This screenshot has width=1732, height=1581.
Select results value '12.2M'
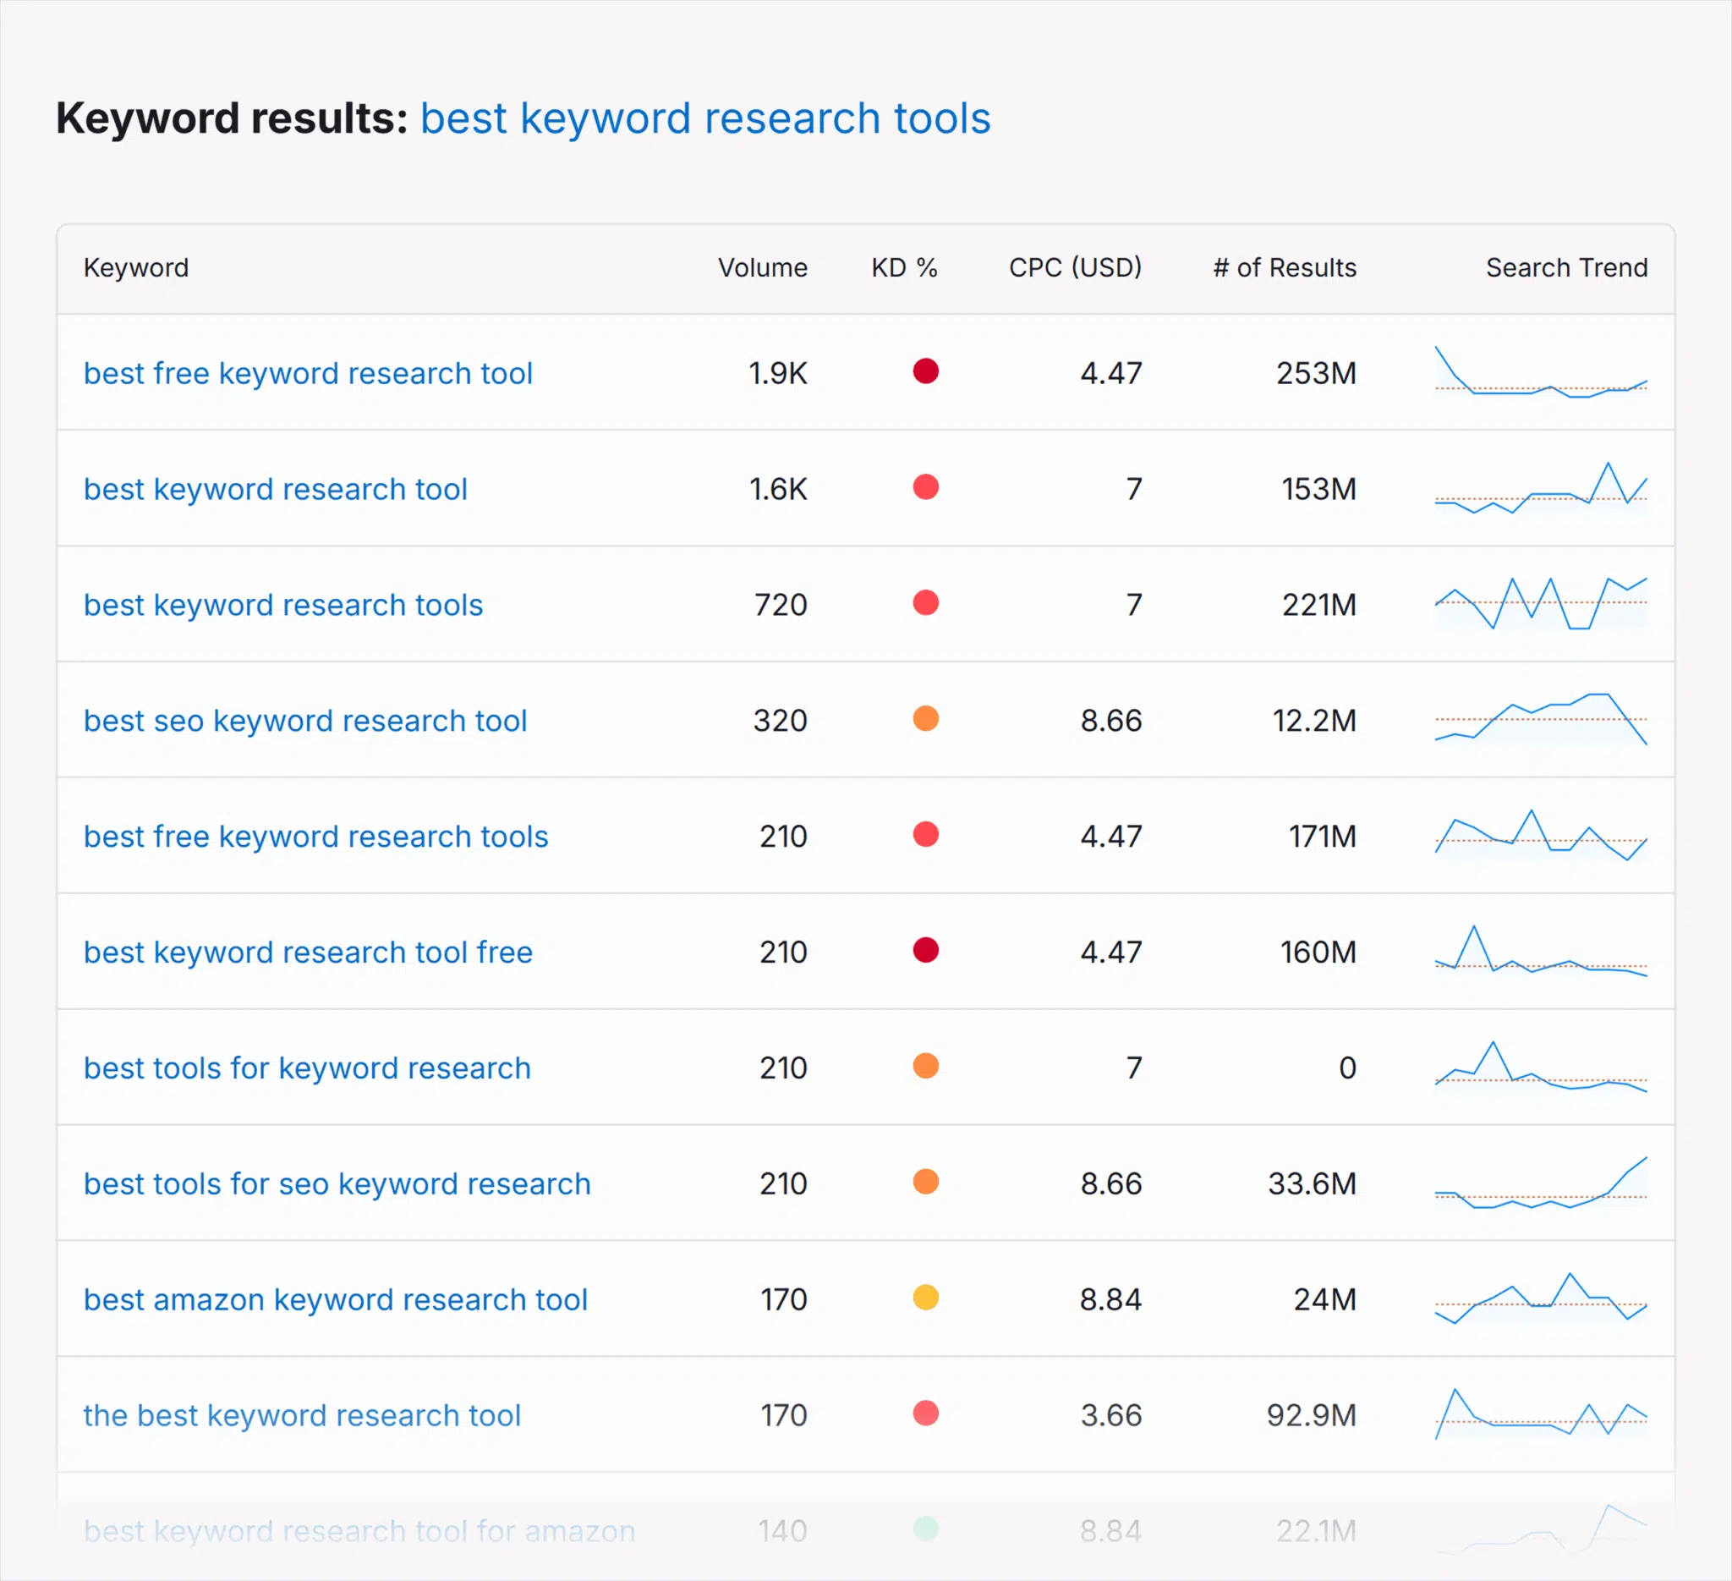[x=1314, y=721]
